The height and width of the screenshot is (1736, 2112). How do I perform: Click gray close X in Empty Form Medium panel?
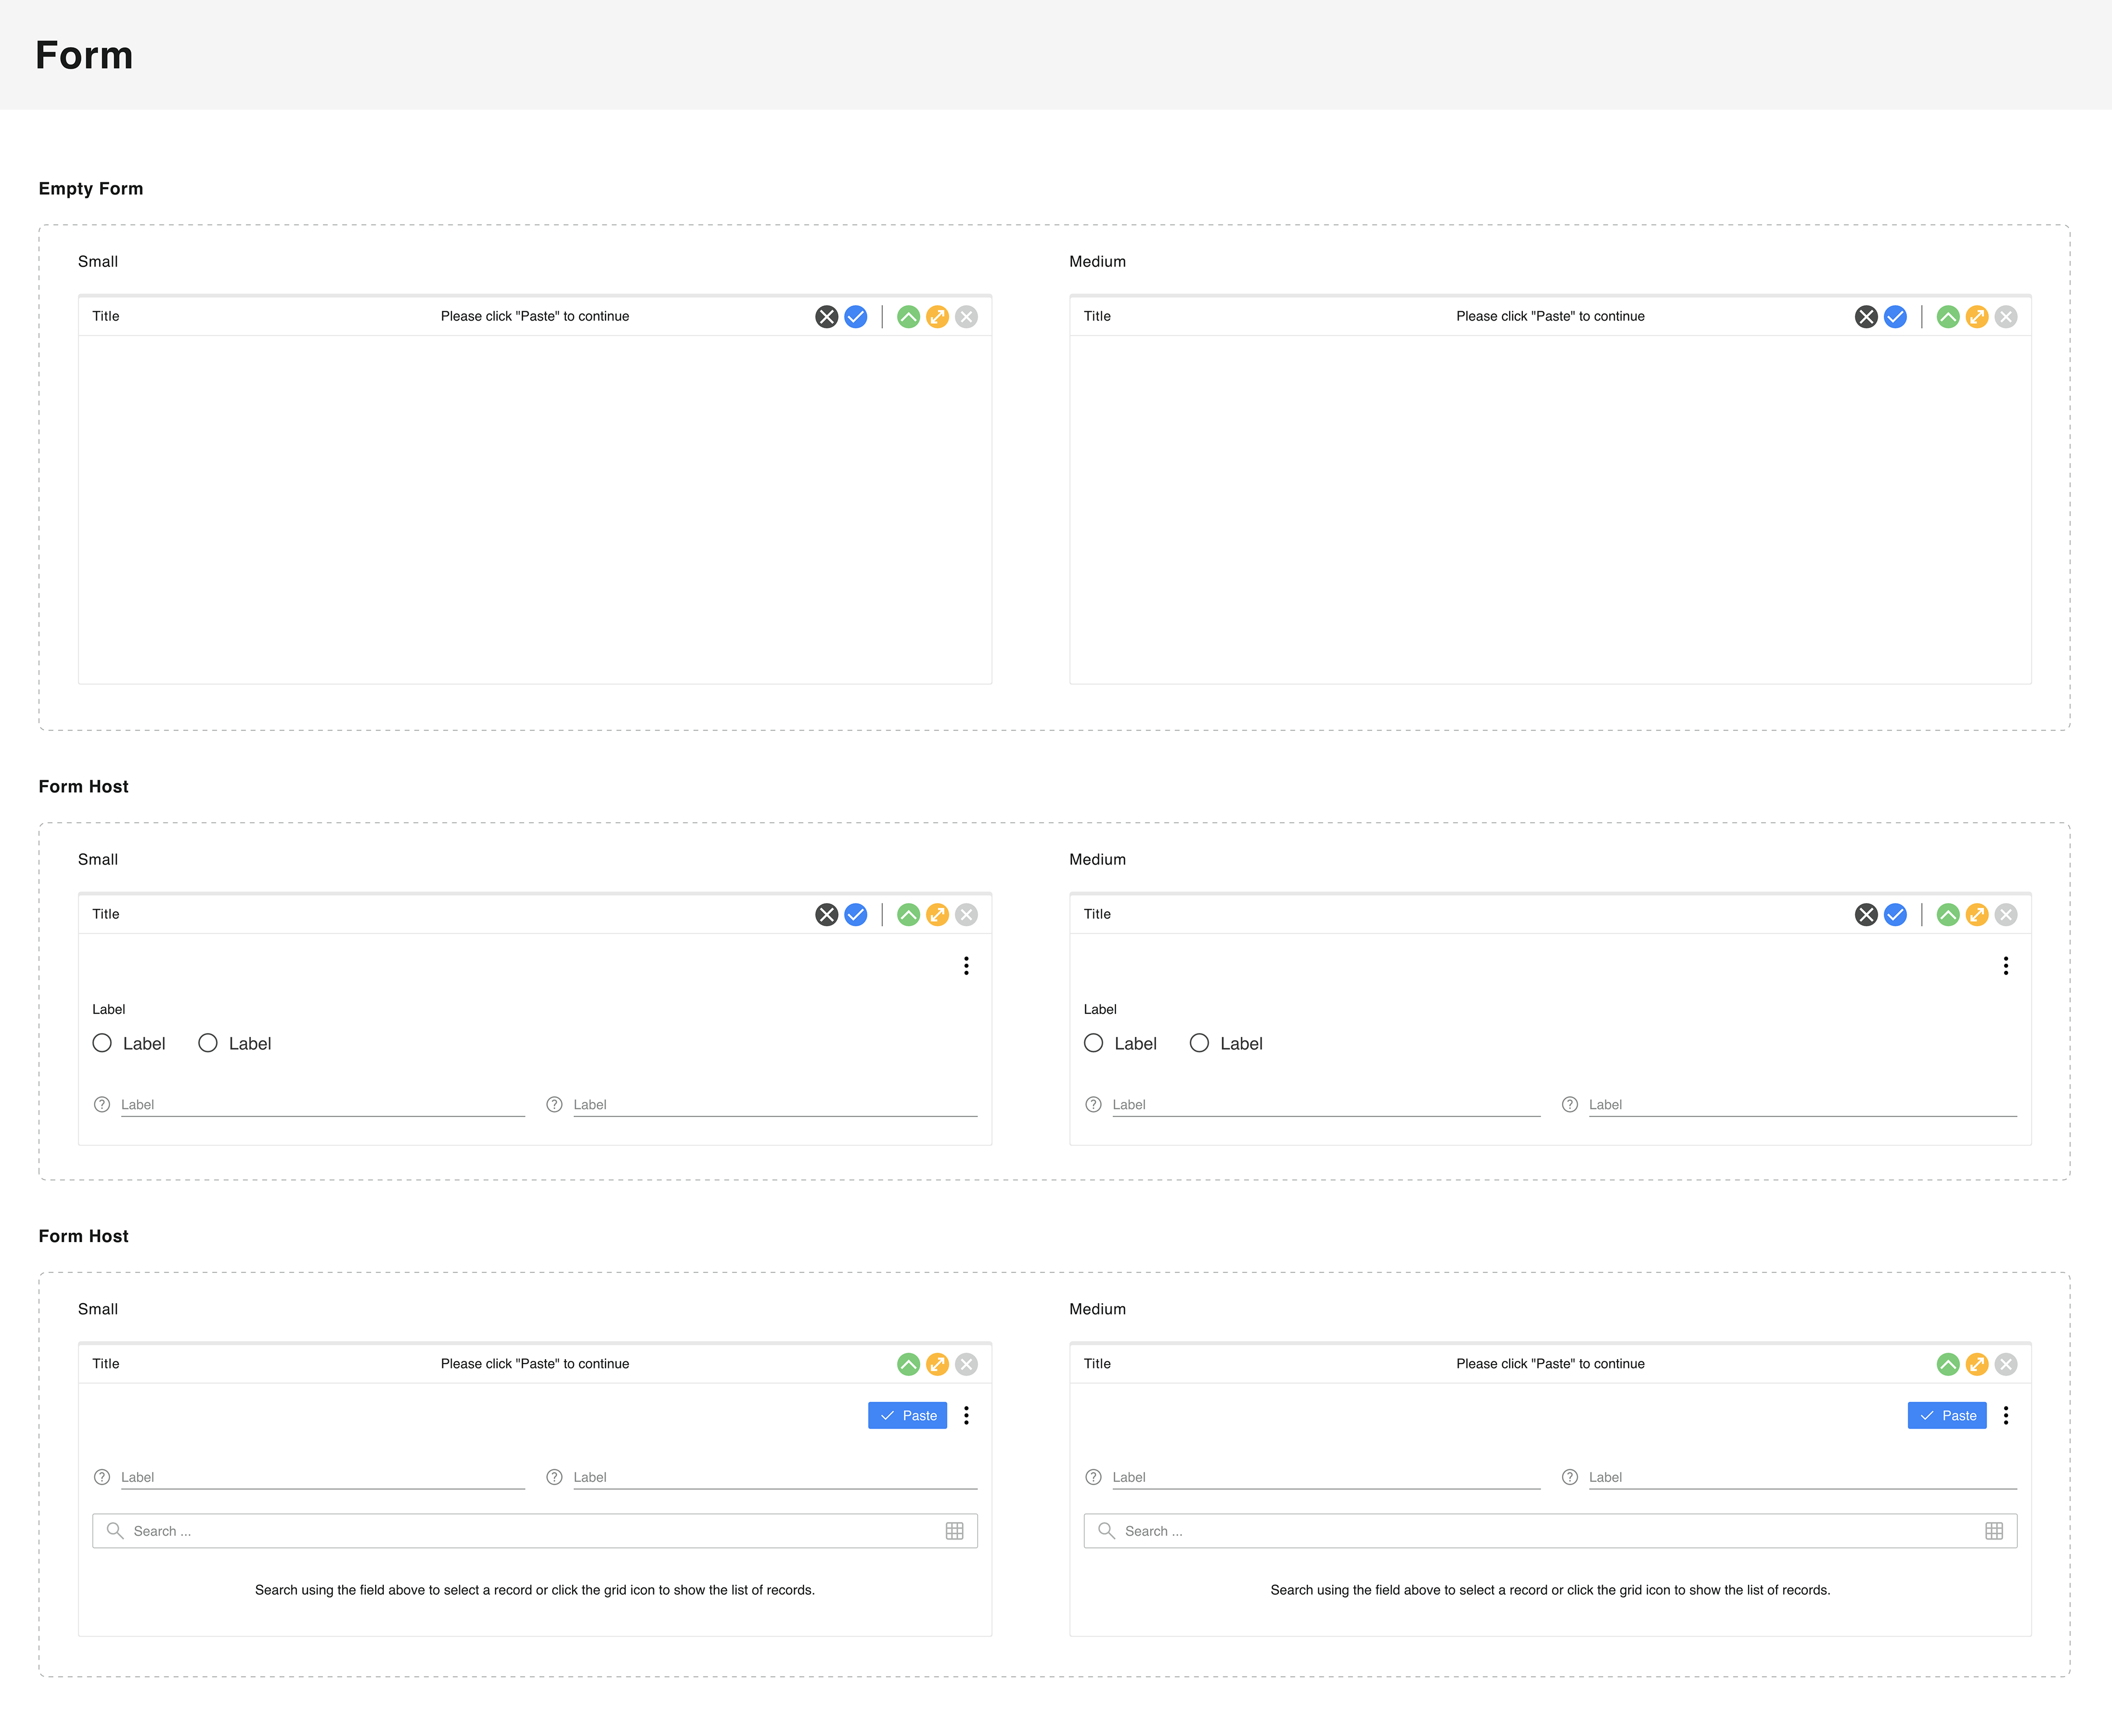pyautogui.click(x=2006, y=317)
